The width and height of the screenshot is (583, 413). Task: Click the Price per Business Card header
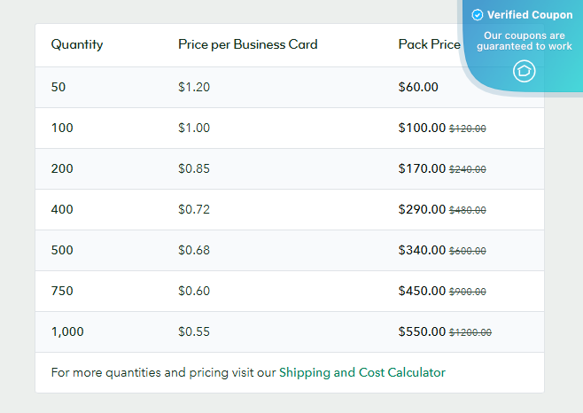[x=247, y=44]
